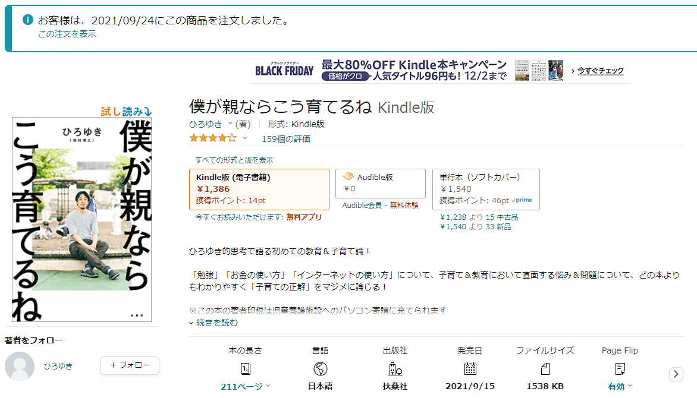Expand the rating breakdown chevron
Image resolution: width=697 pixels, height=398 pixels.
pos(244,138)
